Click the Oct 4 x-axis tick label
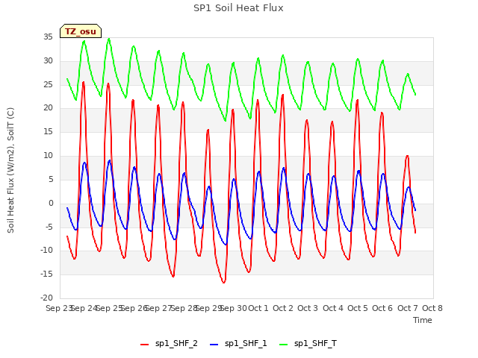Image resolution: width=478 pixels, height=358 pixels. point(333,308)
